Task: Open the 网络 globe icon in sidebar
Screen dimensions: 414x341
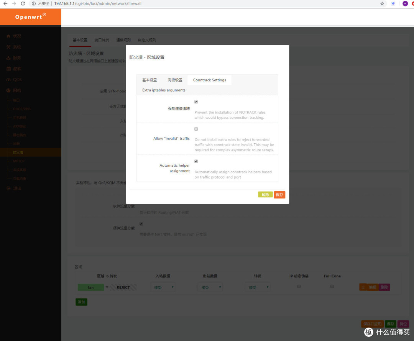Action: click(8, 90)
